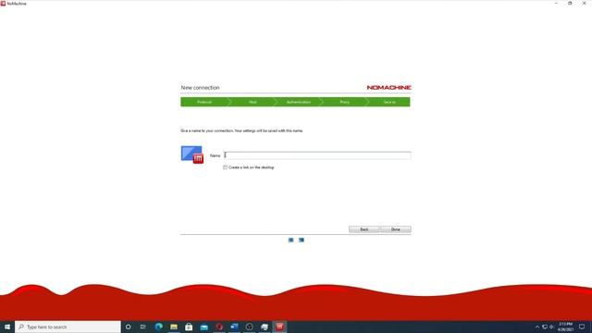This screenshot has width=592, height=333.
Task: Select the Save as step in wizard bar
Action: click(389, 102)
